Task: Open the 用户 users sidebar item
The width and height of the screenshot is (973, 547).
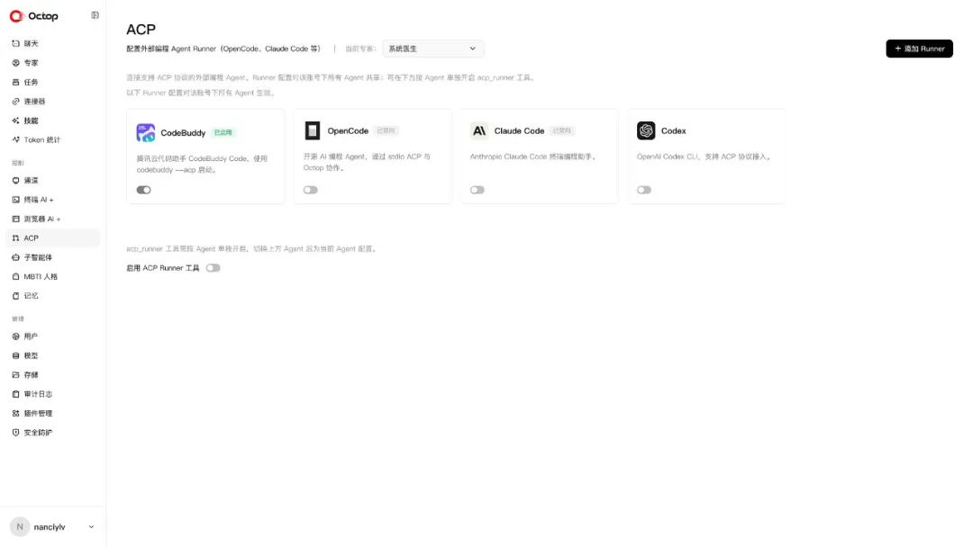Action: [x=53, y=336]
